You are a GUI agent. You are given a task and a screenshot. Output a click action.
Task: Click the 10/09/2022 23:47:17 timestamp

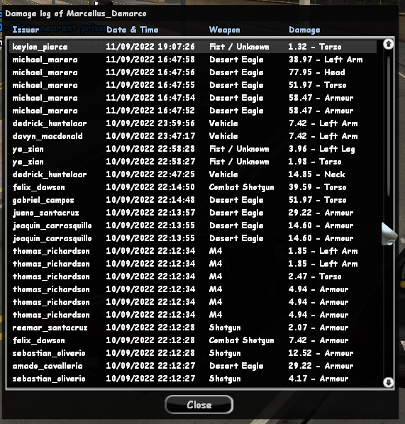pyautogui.click(x=150, y=136)
